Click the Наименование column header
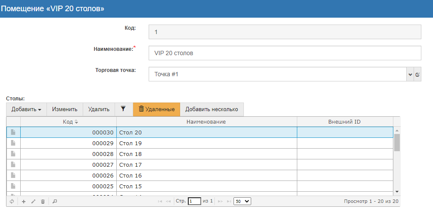433x221 pixels. point(206,122)
